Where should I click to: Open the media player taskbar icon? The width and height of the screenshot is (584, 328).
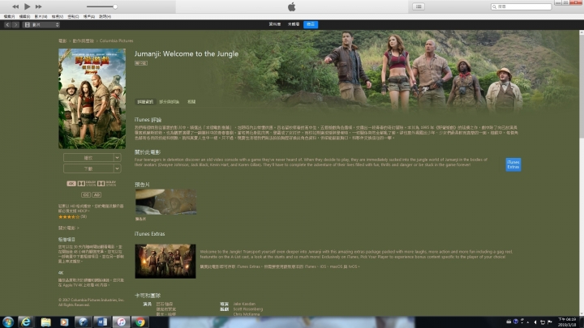[x=64, y=322]
